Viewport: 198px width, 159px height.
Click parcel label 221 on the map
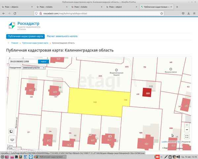tap(28, 132)
